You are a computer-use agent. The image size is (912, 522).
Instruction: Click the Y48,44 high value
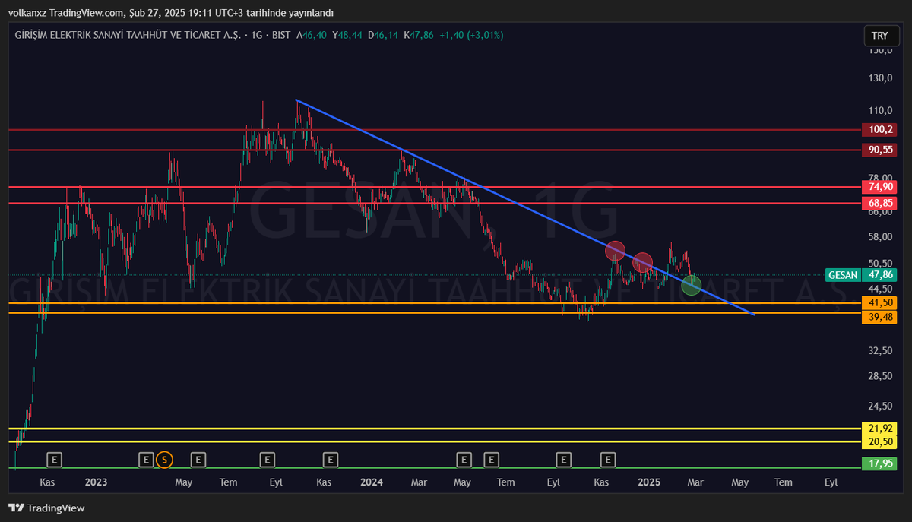347,35
